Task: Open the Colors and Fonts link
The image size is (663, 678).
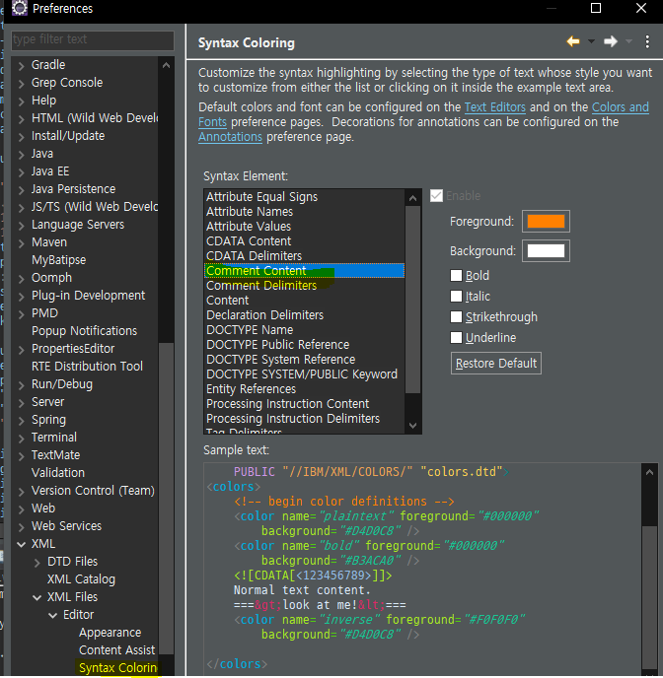Action: (621, 106)
